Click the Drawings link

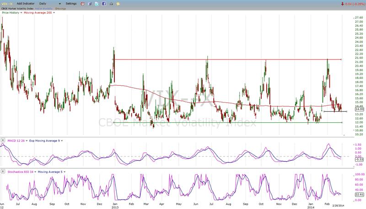coord(60,8)
